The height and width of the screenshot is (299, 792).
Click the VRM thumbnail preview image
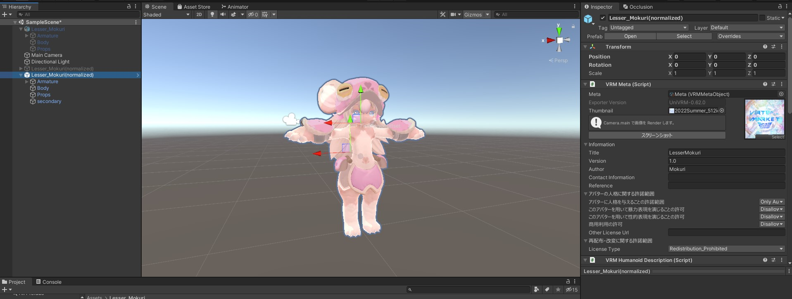(x=764, y=119)
